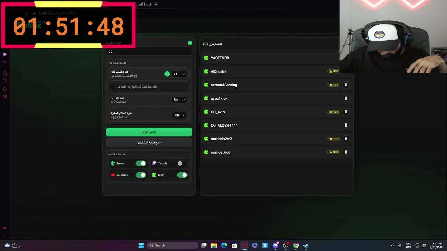447x251 pixels.
Task: Reload the page with refresh button
Action: [x=27, y=13]
